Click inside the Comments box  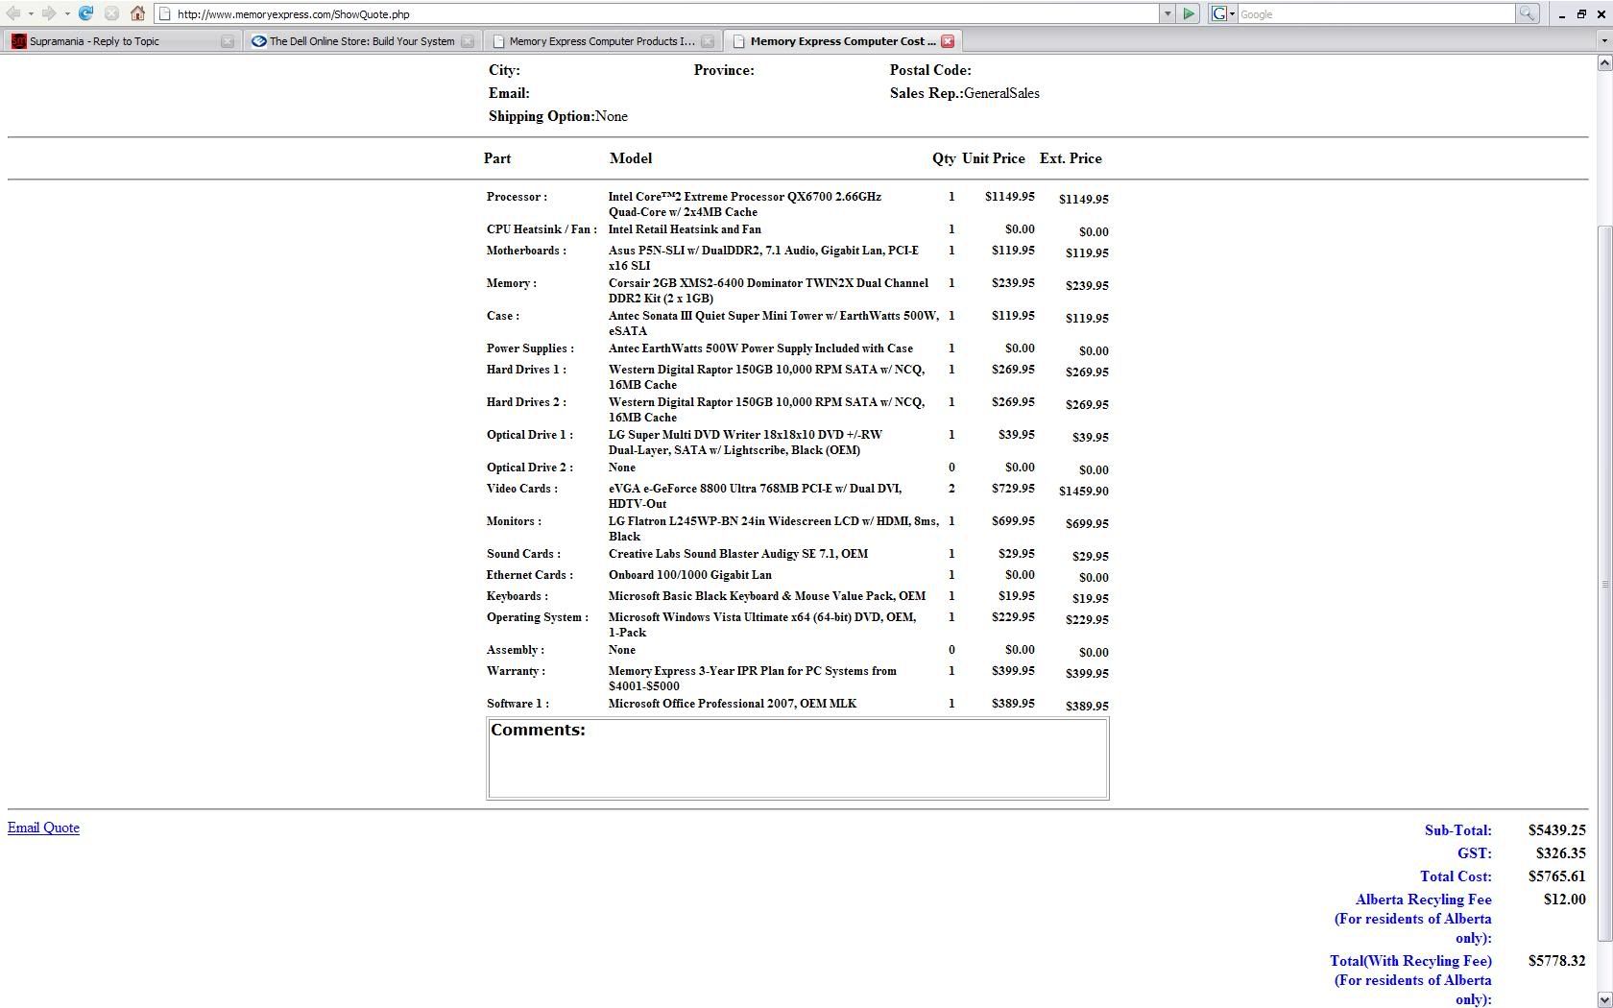pos(798,758)
